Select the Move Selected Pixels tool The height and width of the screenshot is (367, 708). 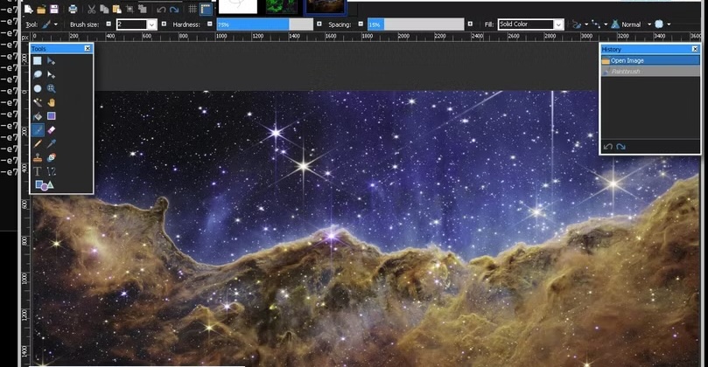click(x=51, y=61)
